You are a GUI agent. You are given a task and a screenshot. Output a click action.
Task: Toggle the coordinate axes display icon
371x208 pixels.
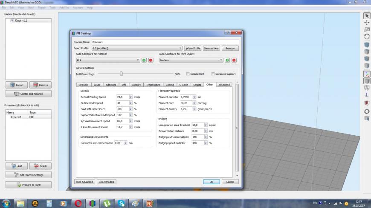click(x=367, y=74)
